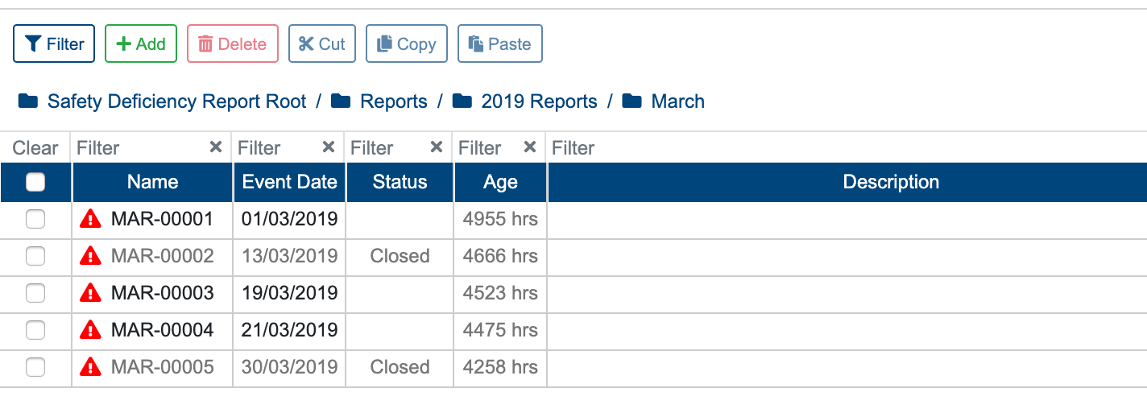The image size is (1147, 417).
Task: Focus the Description filter field
Action: point(847,148)
